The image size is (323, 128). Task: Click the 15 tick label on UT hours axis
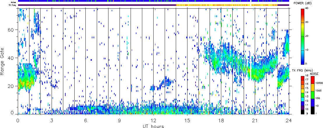[187, 120]
